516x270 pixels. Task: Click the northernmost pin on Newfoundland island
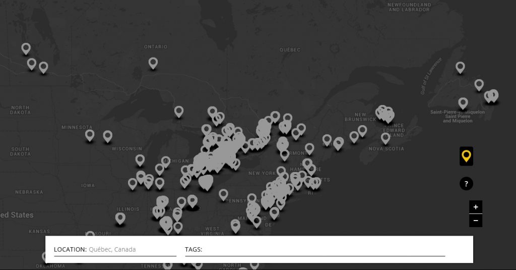click(x=460, y=67)
